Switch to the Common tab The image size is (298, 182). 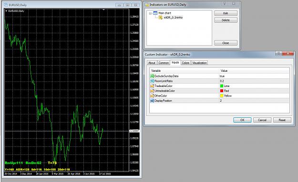(164, 63)
